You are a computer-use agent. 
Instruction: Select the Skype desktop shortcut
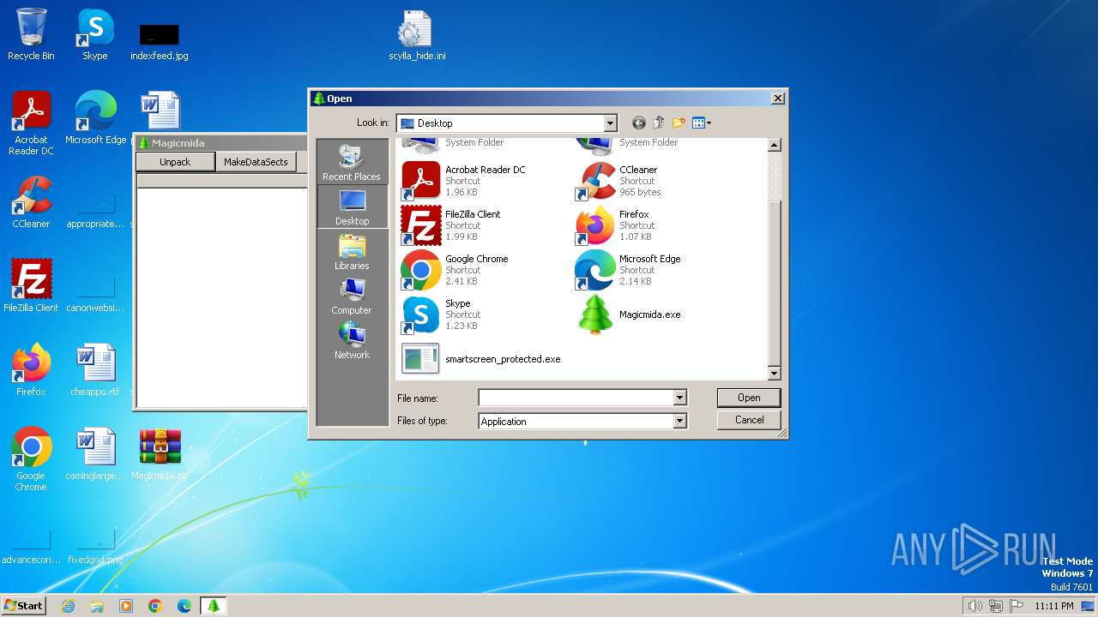tap(95, 35)
